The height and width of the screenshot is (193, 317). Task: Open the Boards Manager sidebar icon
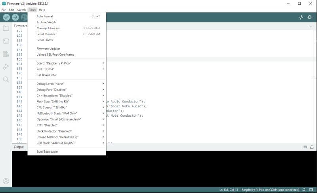pyautogui.click(x=6, y=41)
